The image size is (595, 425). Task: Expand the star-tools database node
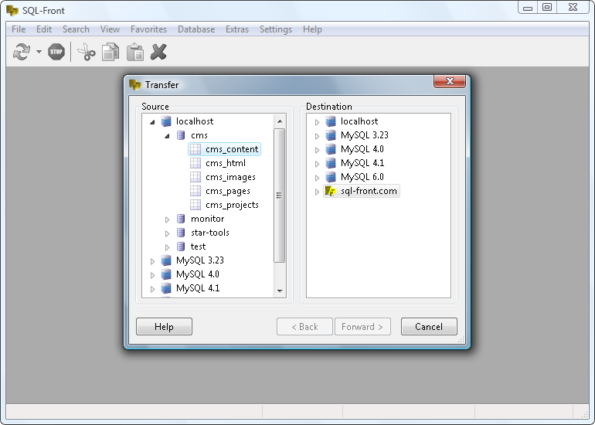[167, 233]
